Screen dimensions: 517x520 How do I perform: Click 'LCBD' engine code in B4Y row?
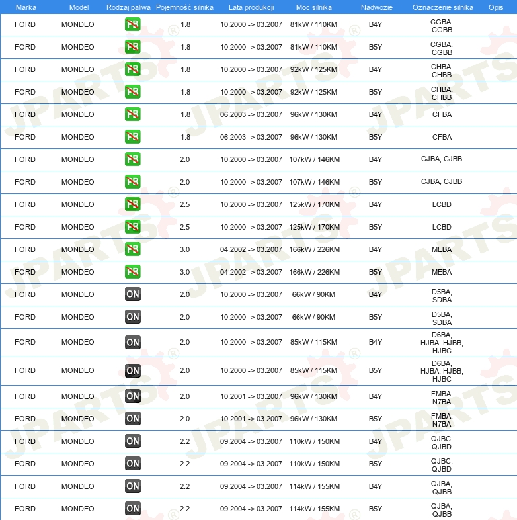coord(442,204)
